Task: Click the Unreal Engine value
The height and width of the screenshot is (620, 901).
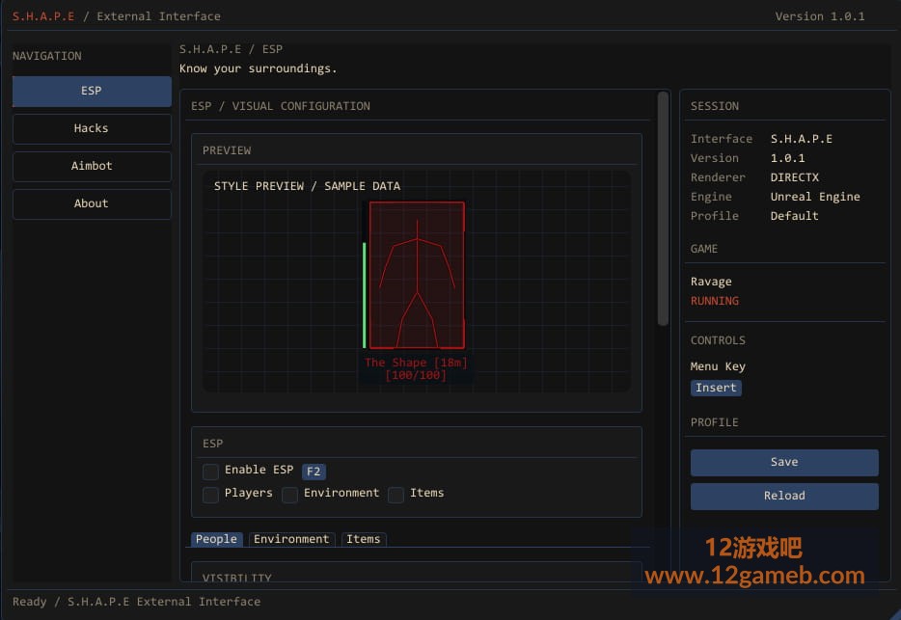Action: [x=815, y=197]
